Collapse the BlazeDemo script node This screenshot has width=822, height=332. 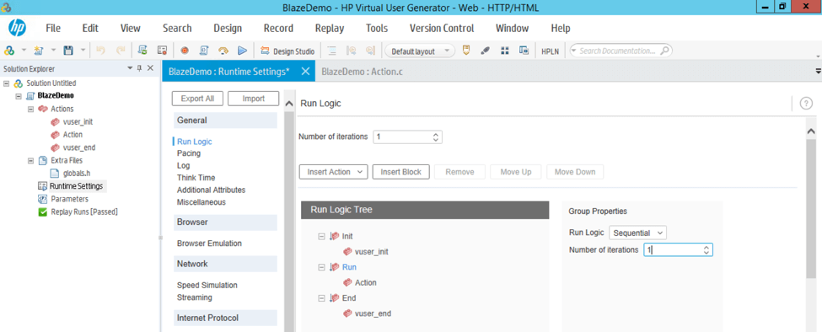click(19, 96)
